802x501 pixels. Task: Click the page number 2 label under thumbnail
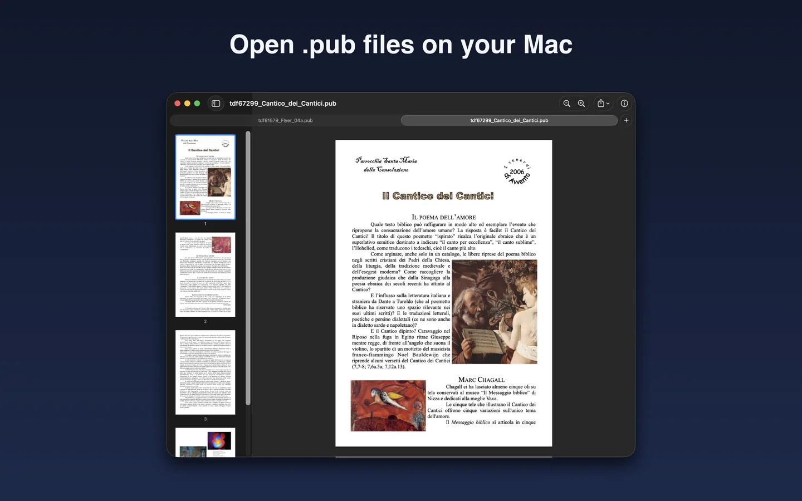206,321
